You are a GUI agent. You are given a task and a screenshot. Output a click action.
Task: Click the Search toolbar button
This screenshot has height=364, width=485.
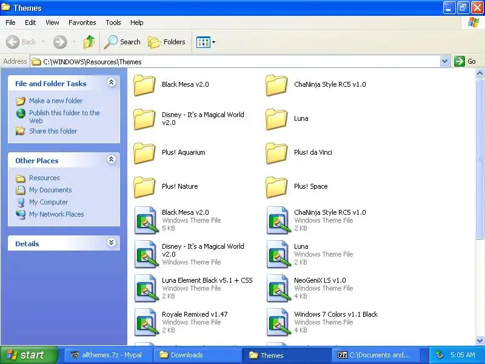coord(122,42)
